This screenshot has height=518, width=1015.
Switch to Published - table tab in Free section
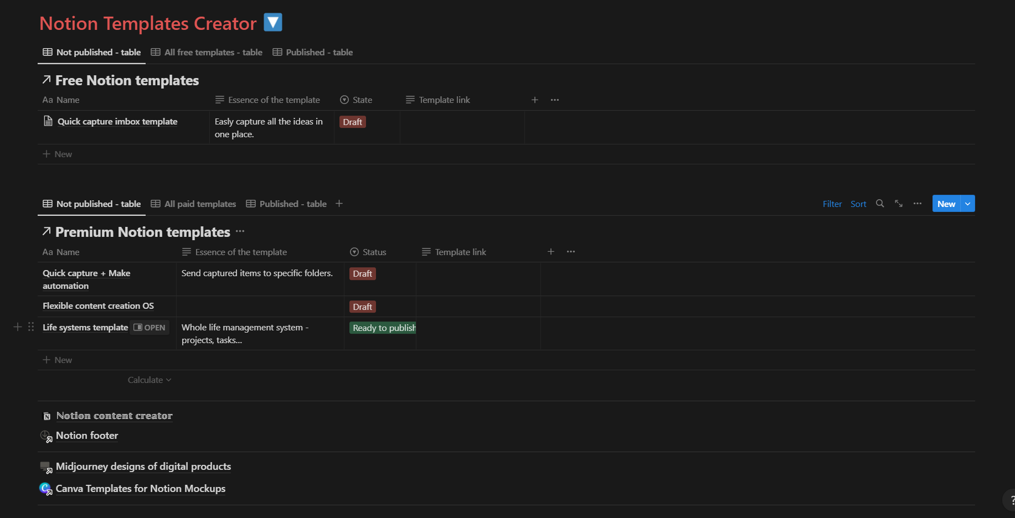[313, 52]
